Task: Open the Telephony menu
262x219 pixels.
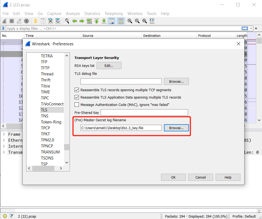Action: (x=114, y=14)
